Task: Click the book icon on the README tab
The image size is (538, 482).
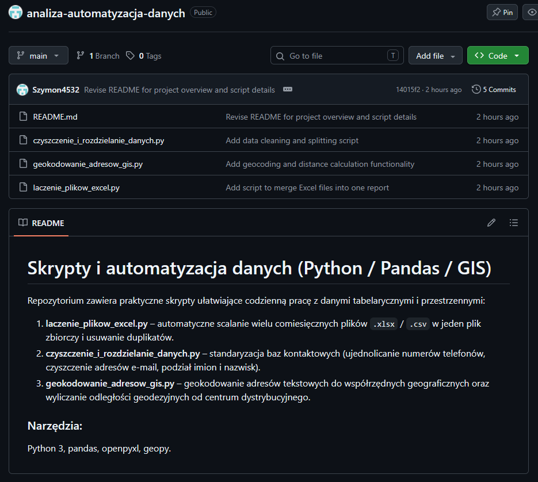Action: point(23,223)
